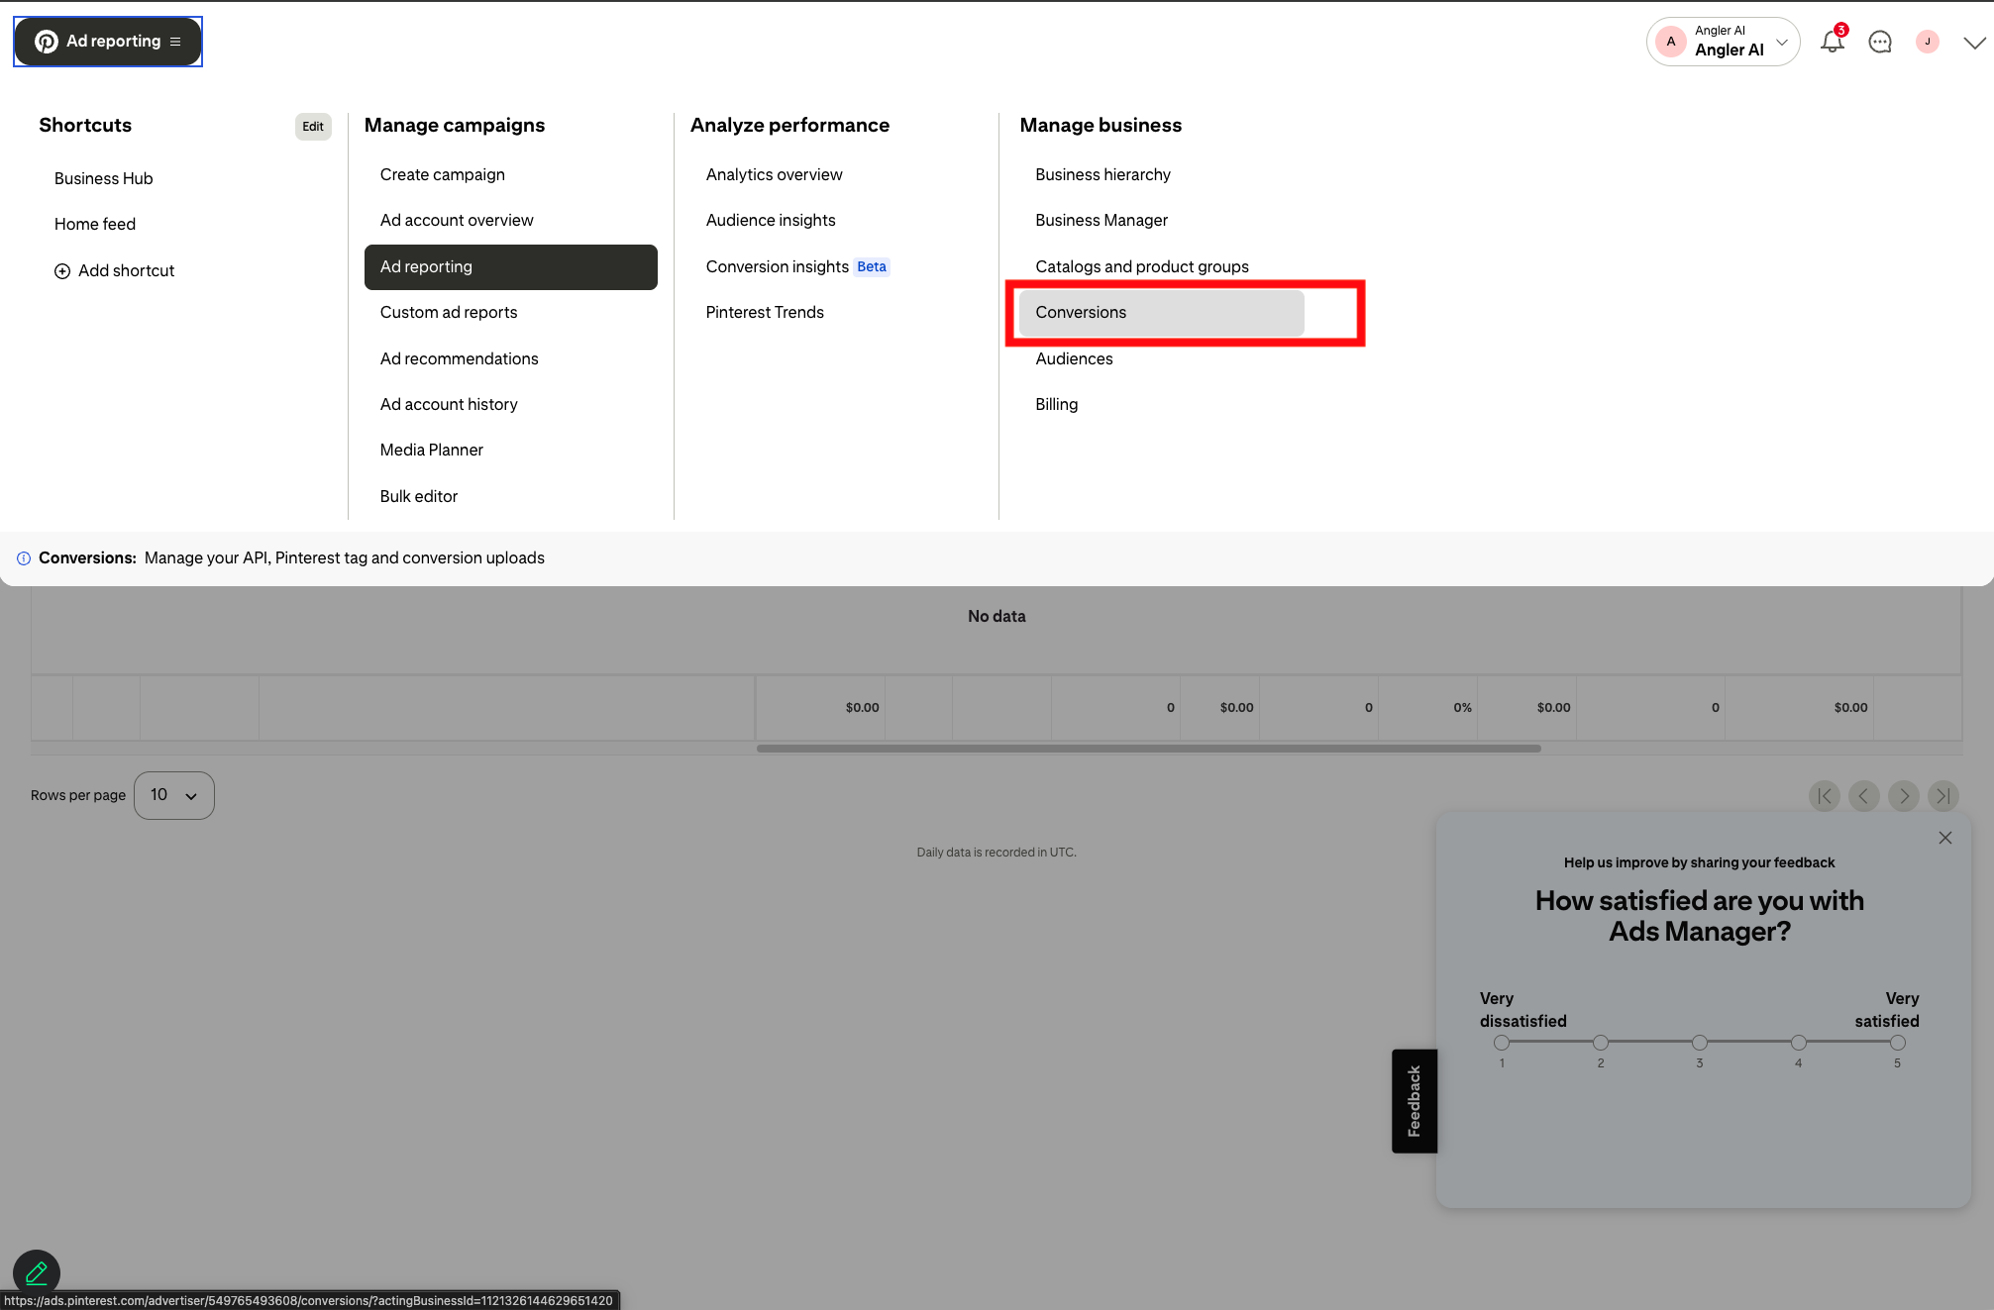Expand the top-right account chevron menu

[1974, 42]
